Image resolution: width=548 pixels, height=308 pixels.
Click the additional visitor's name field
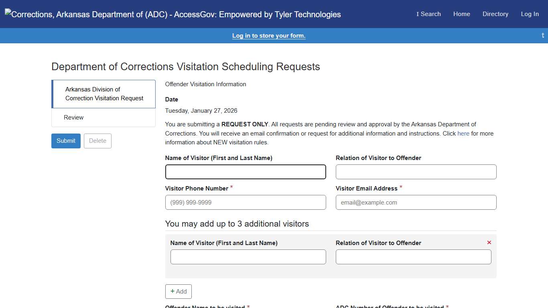[x=248, y=257]
